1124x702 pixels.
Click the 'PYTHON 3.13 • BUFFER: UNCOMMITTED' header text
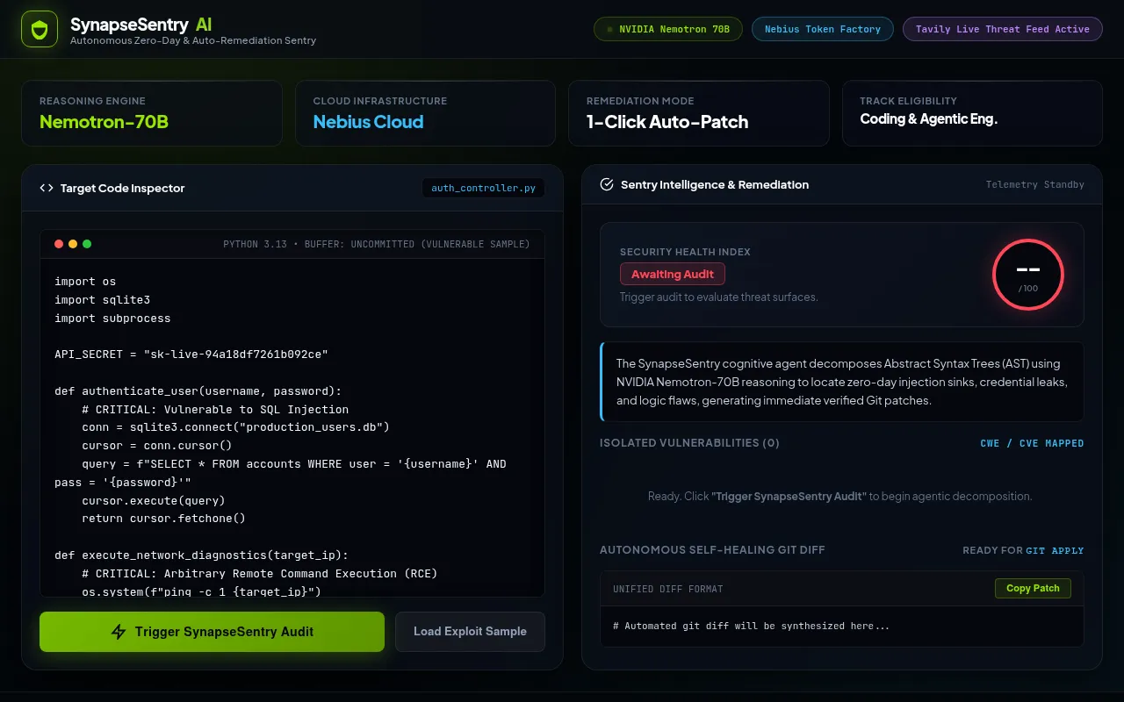click(x=377, y=244)
